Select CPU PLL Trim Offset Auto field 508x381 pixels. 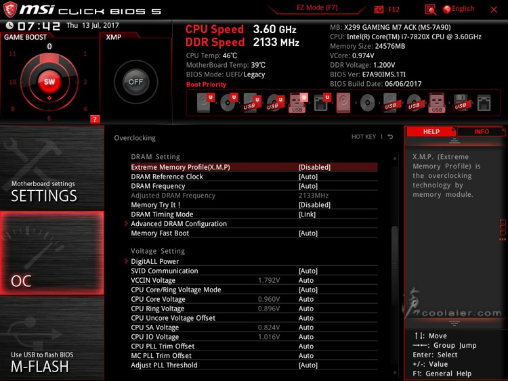click(306, 346)
